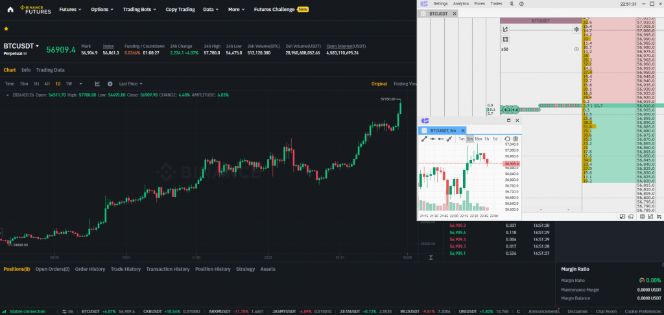
Task: Open the Trade History tab
Action: coord(126,269)
